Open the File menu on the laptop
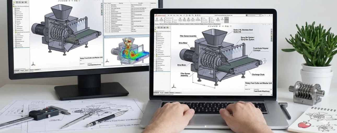Viewport: 337px width, 133px height. tap(168, 15)
